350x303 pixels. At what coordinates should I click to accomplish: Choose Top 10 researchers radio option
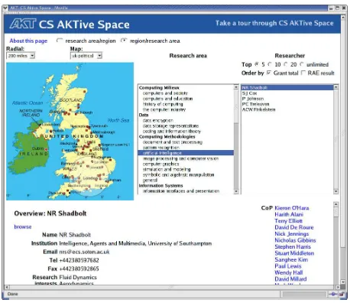(270, 64)
